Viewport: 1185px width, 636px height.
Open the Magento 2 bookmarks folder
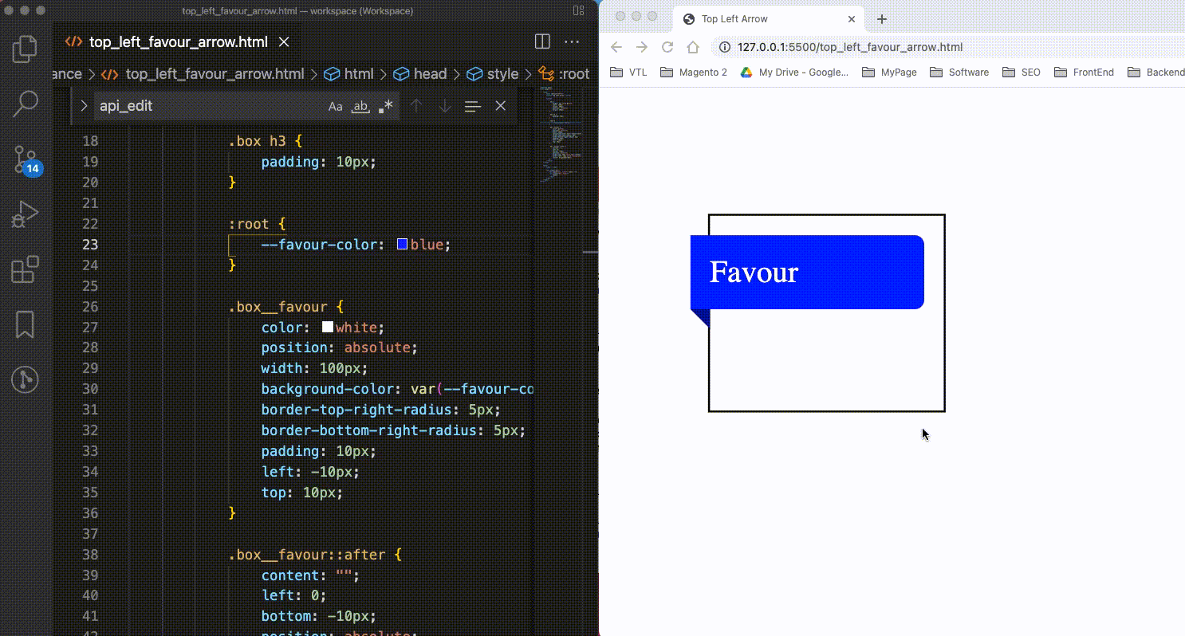[694, 73]
